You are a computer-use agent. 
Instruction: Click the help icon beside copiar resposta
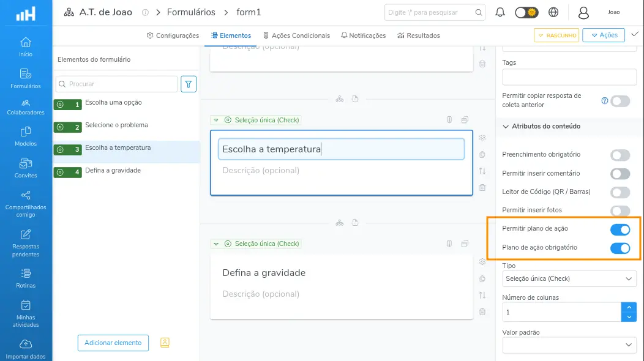pos(605,100)
